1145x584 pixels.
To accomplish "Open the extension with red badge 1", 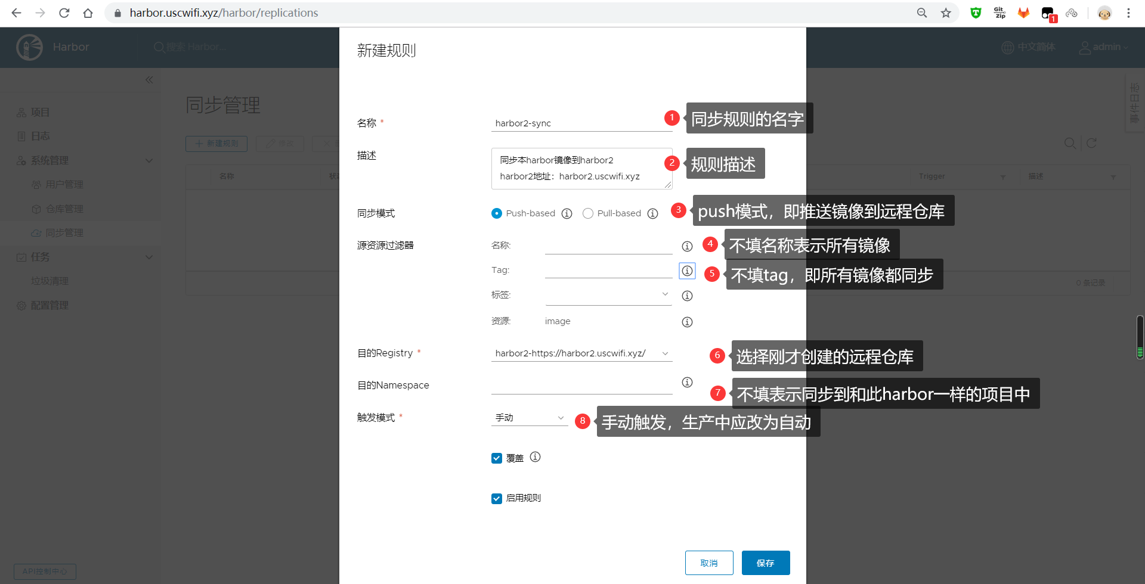I will [1048, 14].
